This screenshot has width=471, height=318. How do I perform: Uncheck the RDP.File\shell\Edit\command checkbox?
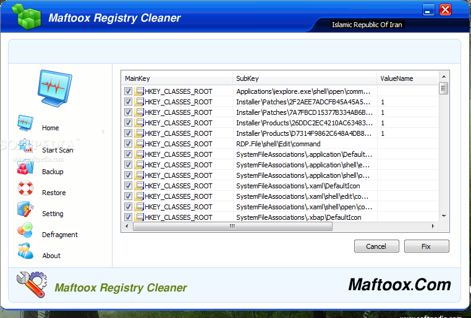point(129,144)
